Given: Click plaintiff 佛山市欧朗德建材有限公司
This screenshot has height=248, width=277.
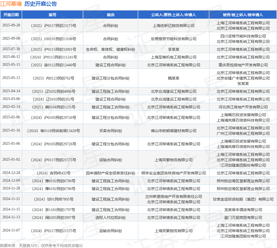Looking at the screenshot, I should coord(173,131).
